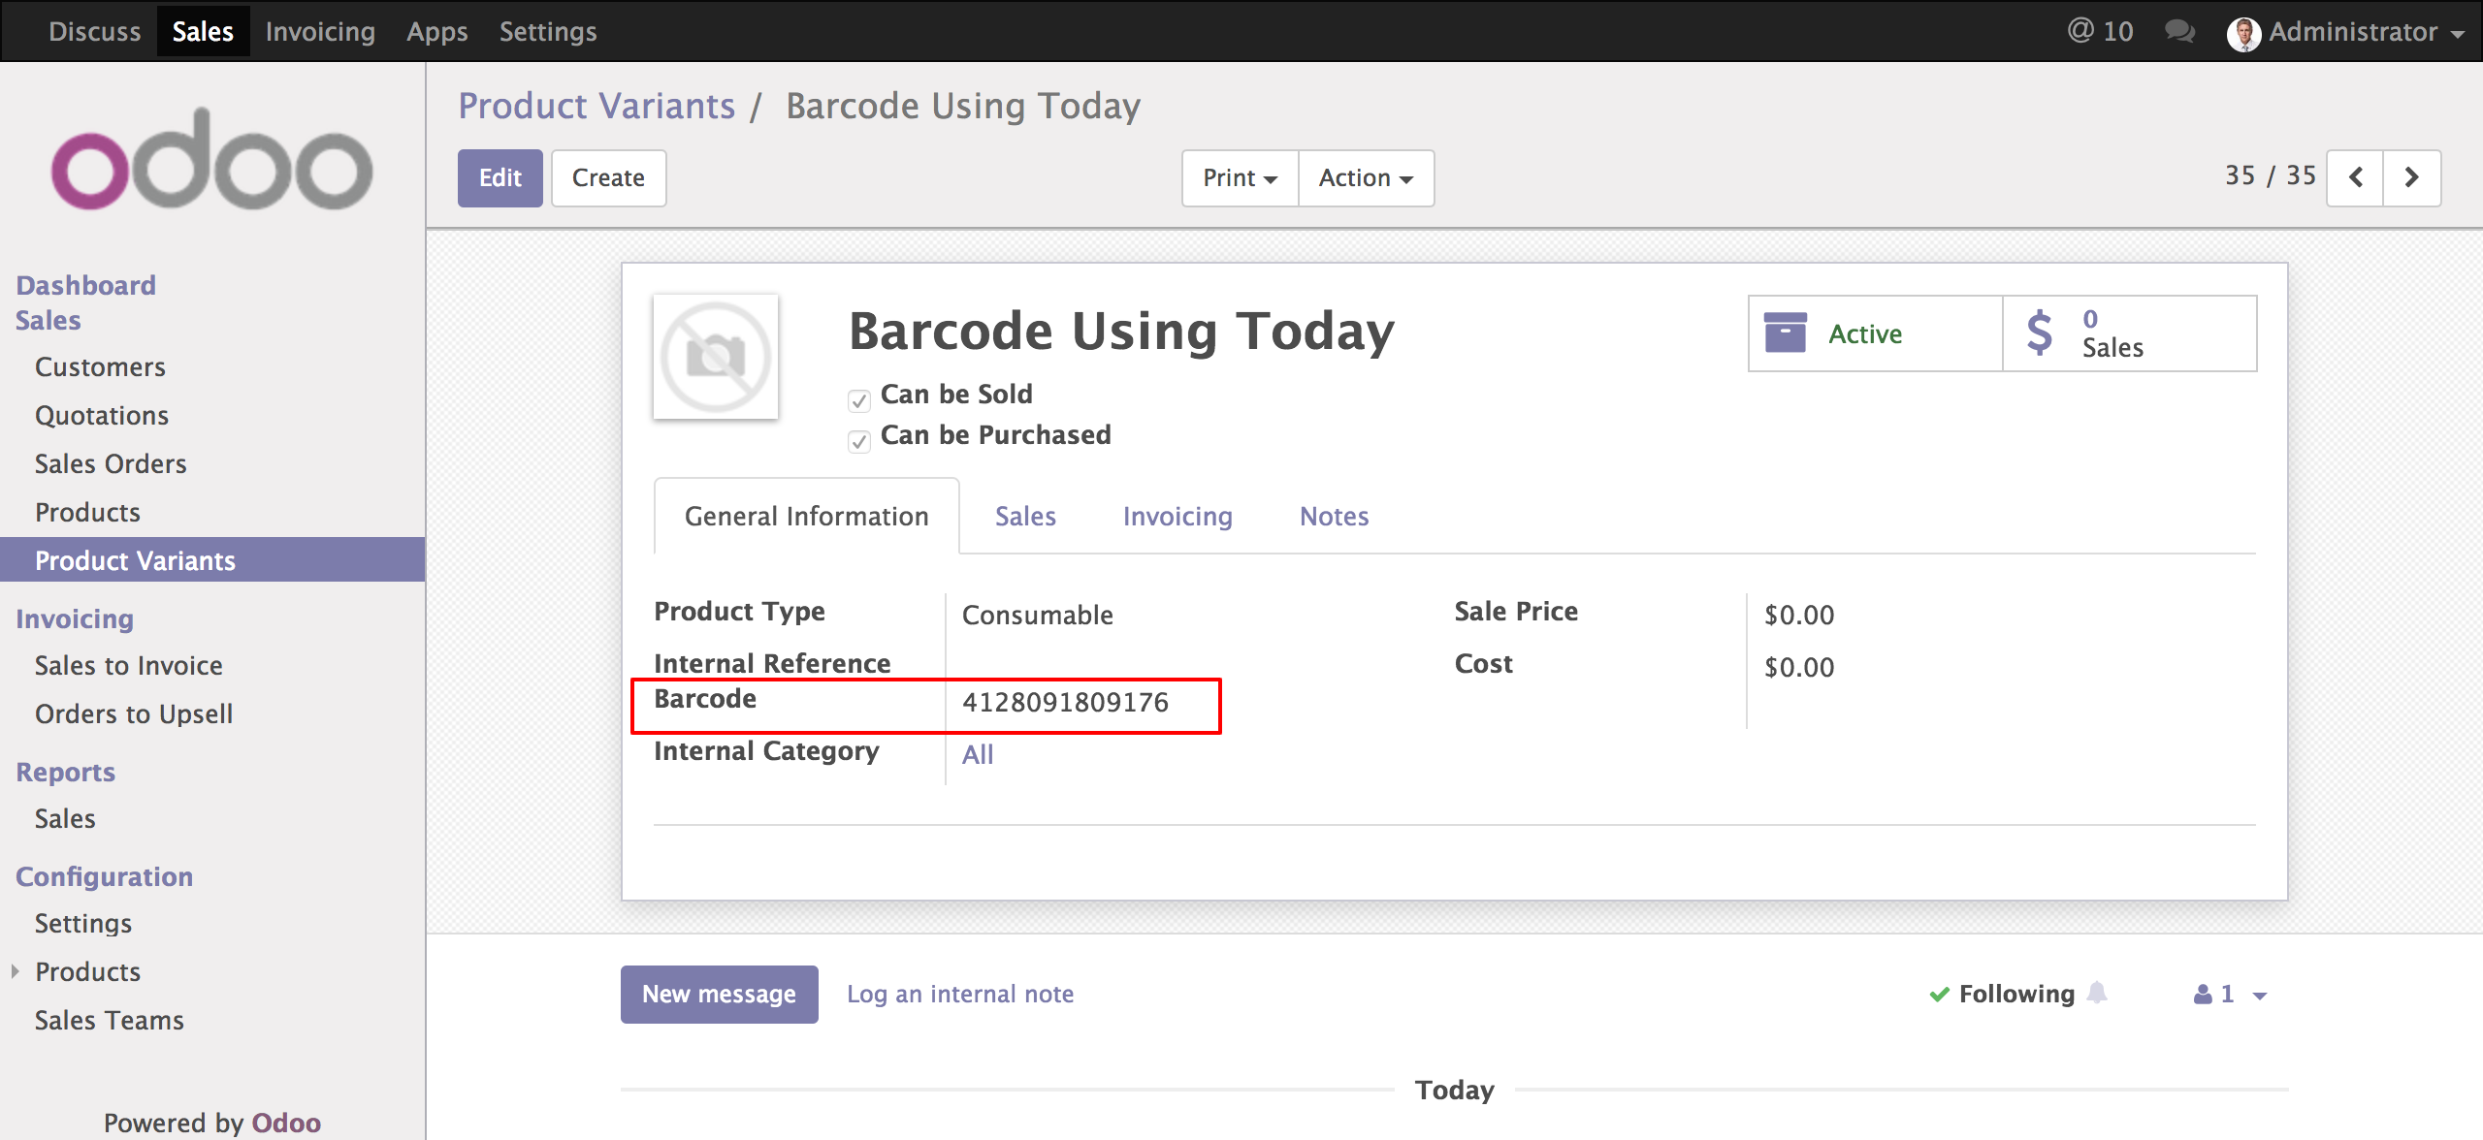Click the dollar sign Sales stat icon
Screen dimensions: 2483x1140
click(x=2040, y=333)
